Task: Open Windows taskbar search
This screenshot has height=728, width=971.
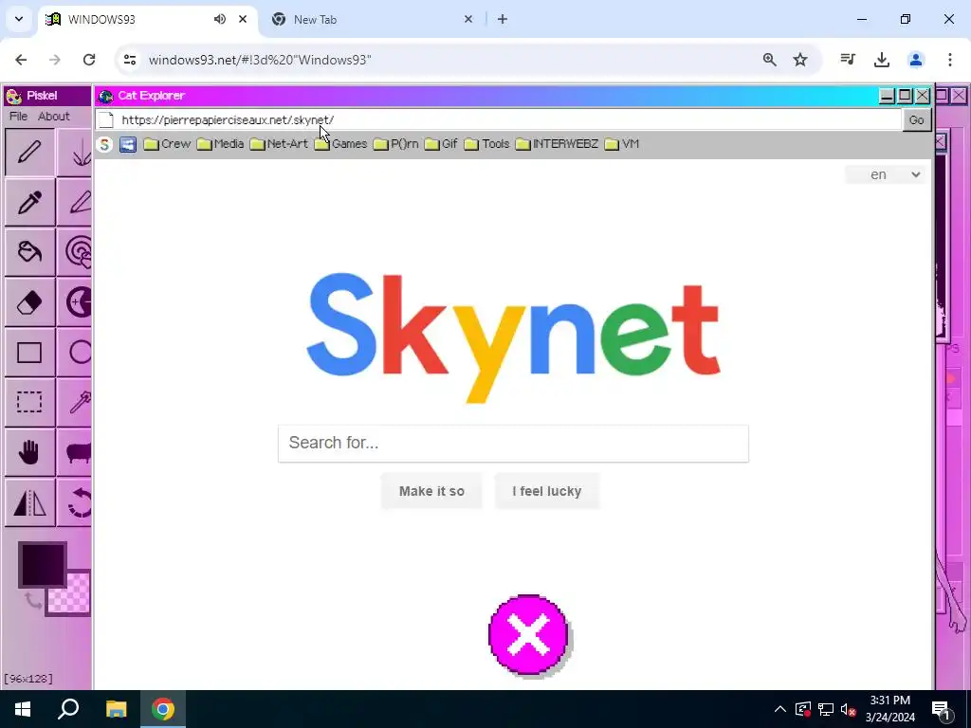Action: tap(68, 709)
